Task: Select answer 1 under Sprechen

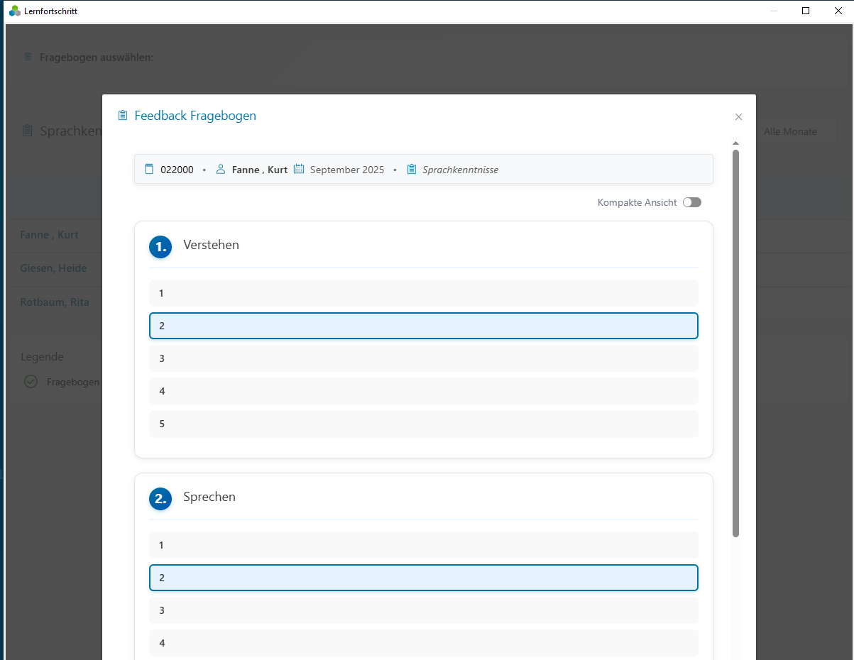Action: click(424, 545)
